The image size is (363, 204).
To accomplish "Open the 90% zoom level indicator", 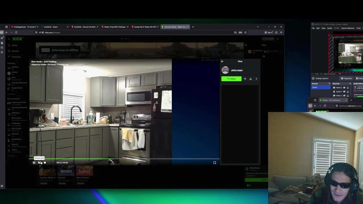I will click(x=240, y=33).
